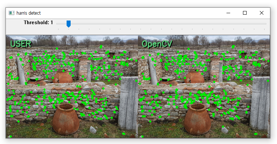Click the harris detect title text
The width and height of the screenshot is (277, 144).
pos(29,13)
